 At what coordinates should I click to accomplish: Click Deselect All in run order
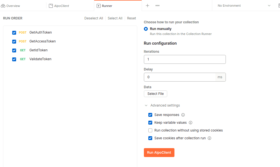point(94,18)
